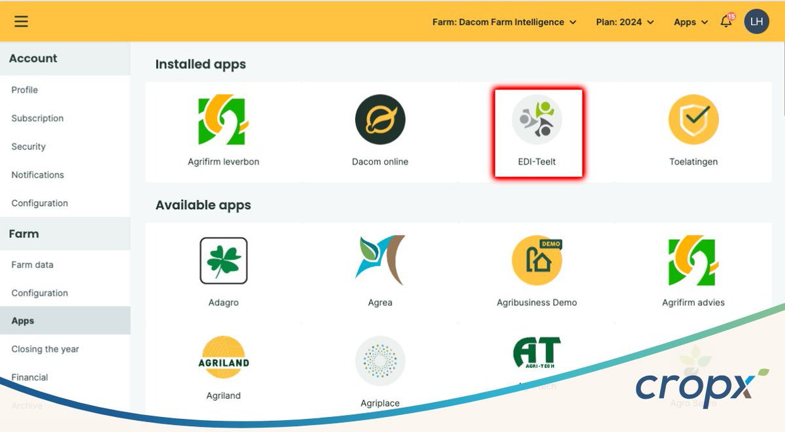Select the Agri-Tech AT logo icon
785x432 pixels.
[x=537, y=353]
